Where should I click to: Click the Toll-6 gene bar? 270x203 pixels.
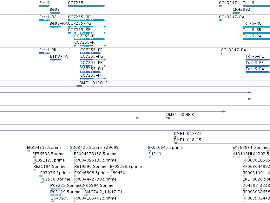256,6
